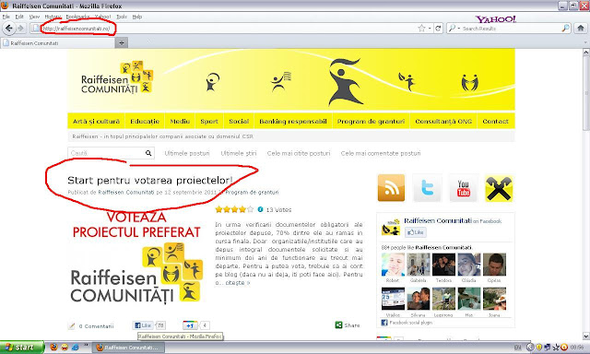Click the blue info icon beside votes
This screenshot has width=590, height=354.
pos(260,209)
